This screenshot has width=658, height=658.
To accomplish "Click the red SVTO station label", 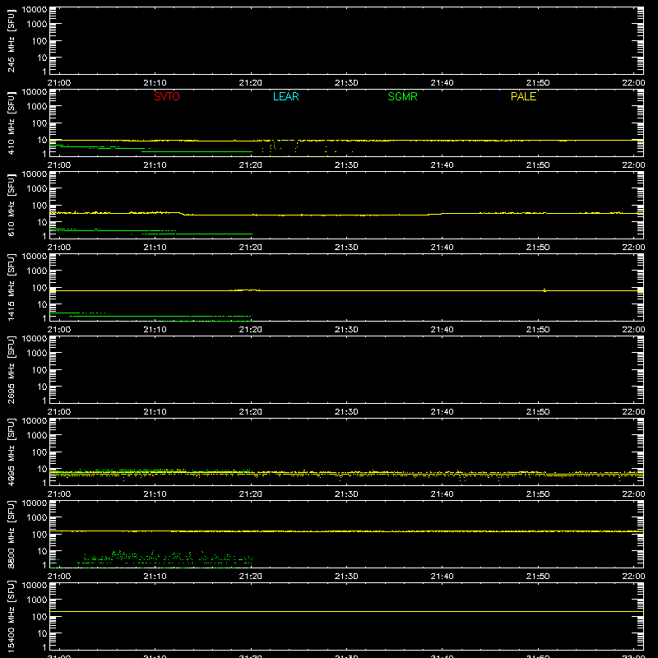I will tap(167, 96).
